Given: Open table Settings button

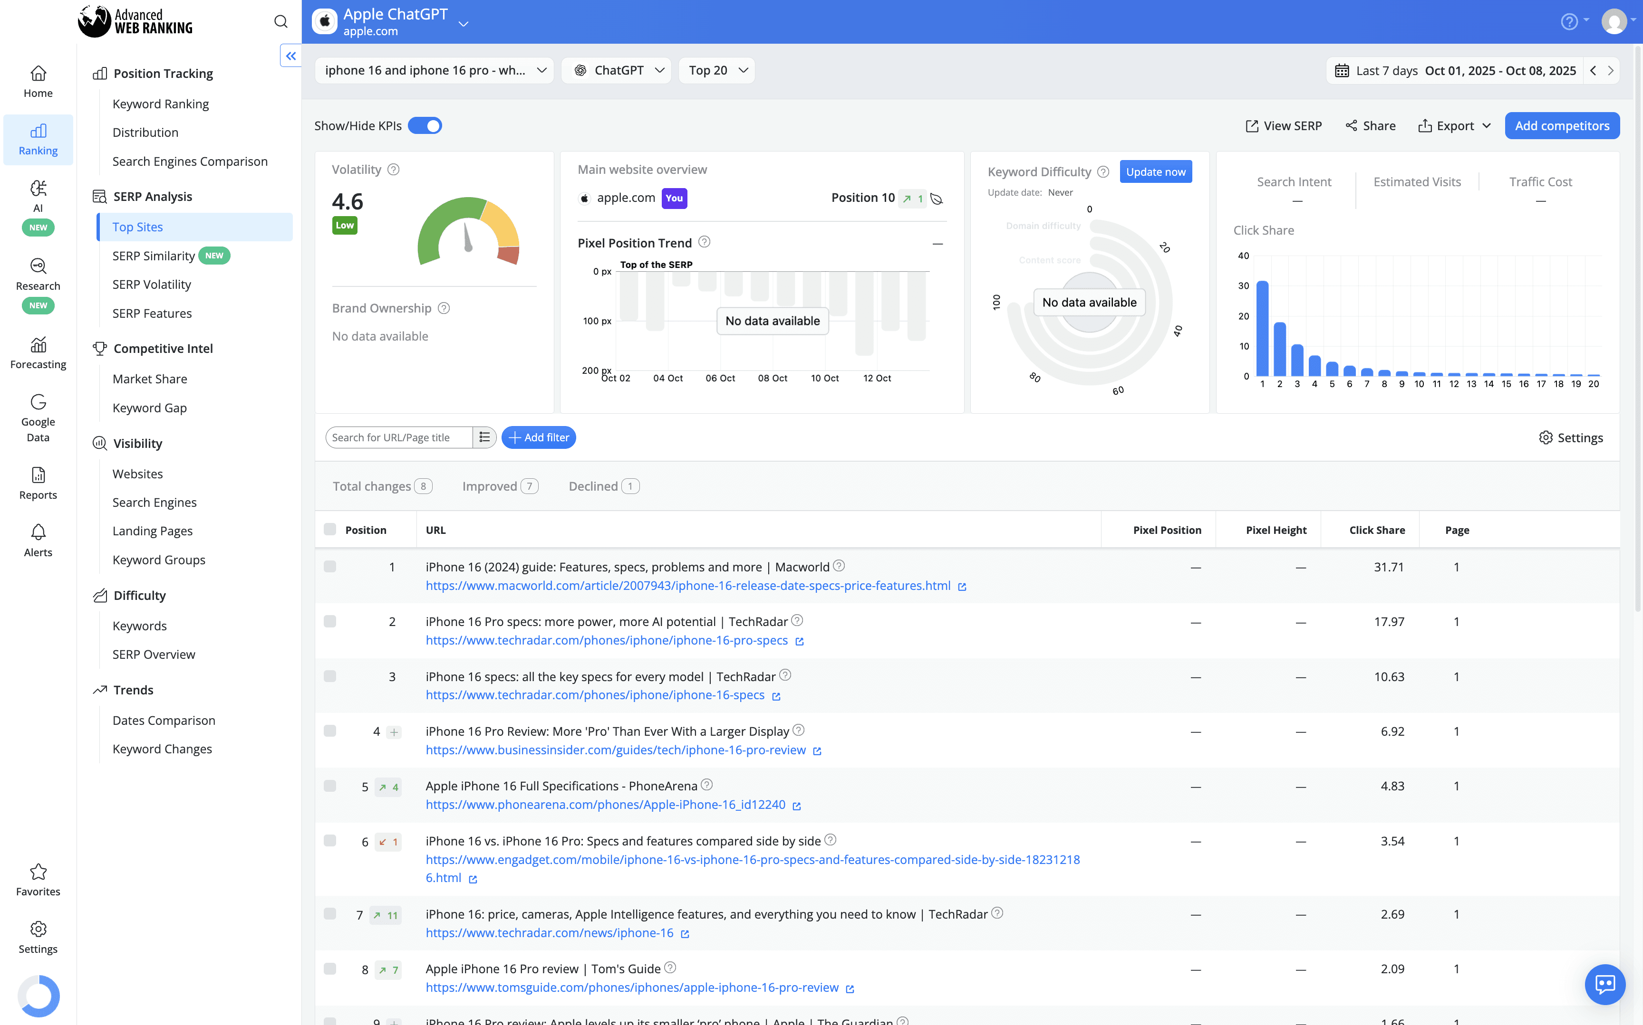Looking at the screenshot, I should pos(1570,438).
